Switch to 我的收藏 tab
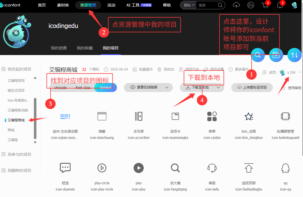The width and height of the screenshot is (303, 197). [84, 48]
